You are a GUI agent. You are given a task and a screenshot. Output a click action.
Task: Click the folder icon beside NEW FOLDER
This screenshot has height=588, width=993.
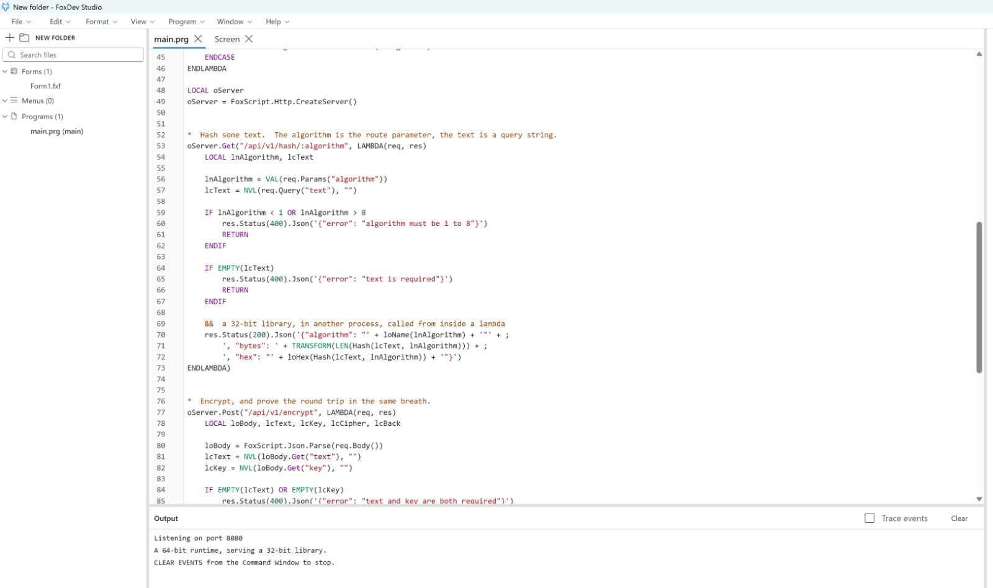click(x=24, y=37)
